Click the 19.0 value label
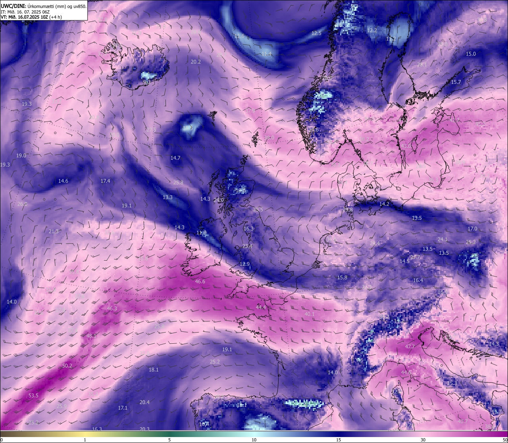The image size is (508, 443). pyautogui.click(x=21, y=155)
